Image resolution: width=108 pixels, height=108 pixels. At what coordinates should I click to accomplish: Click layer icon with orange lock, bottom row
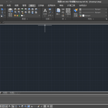(22, 12)
